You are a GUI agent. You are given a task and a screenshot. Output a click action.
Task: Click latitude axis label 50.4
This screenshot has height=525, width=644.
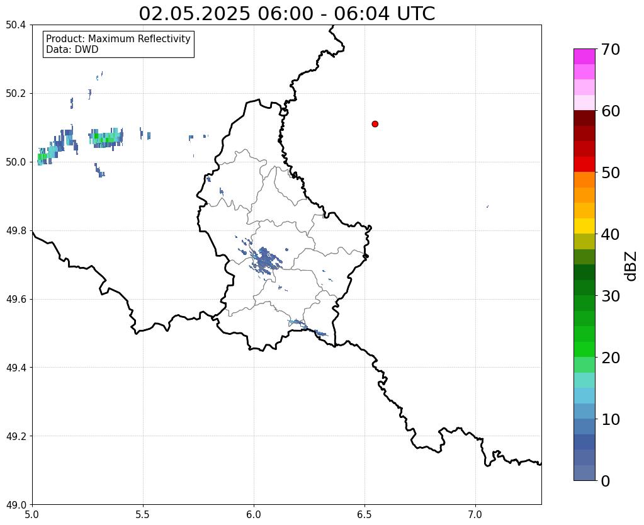[16, 25]
